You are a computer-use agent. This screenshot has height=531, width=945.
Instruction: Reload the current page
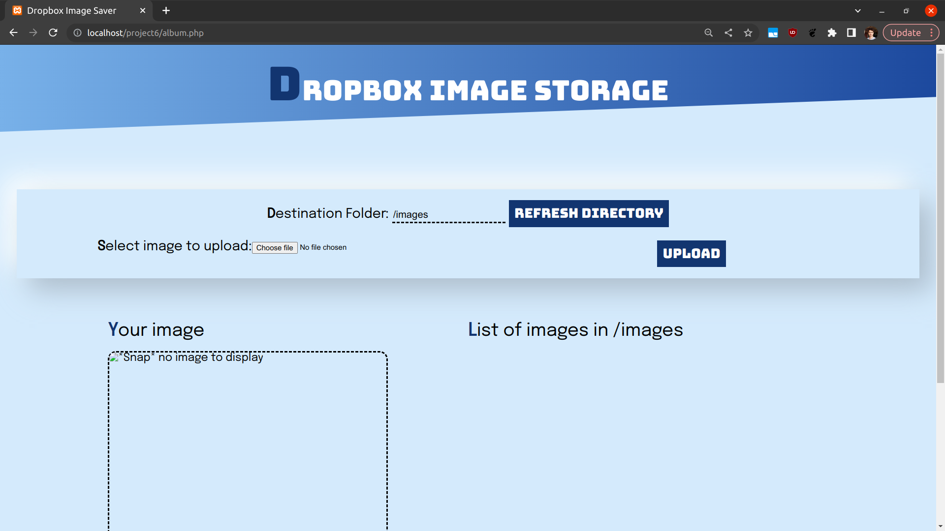53,33
